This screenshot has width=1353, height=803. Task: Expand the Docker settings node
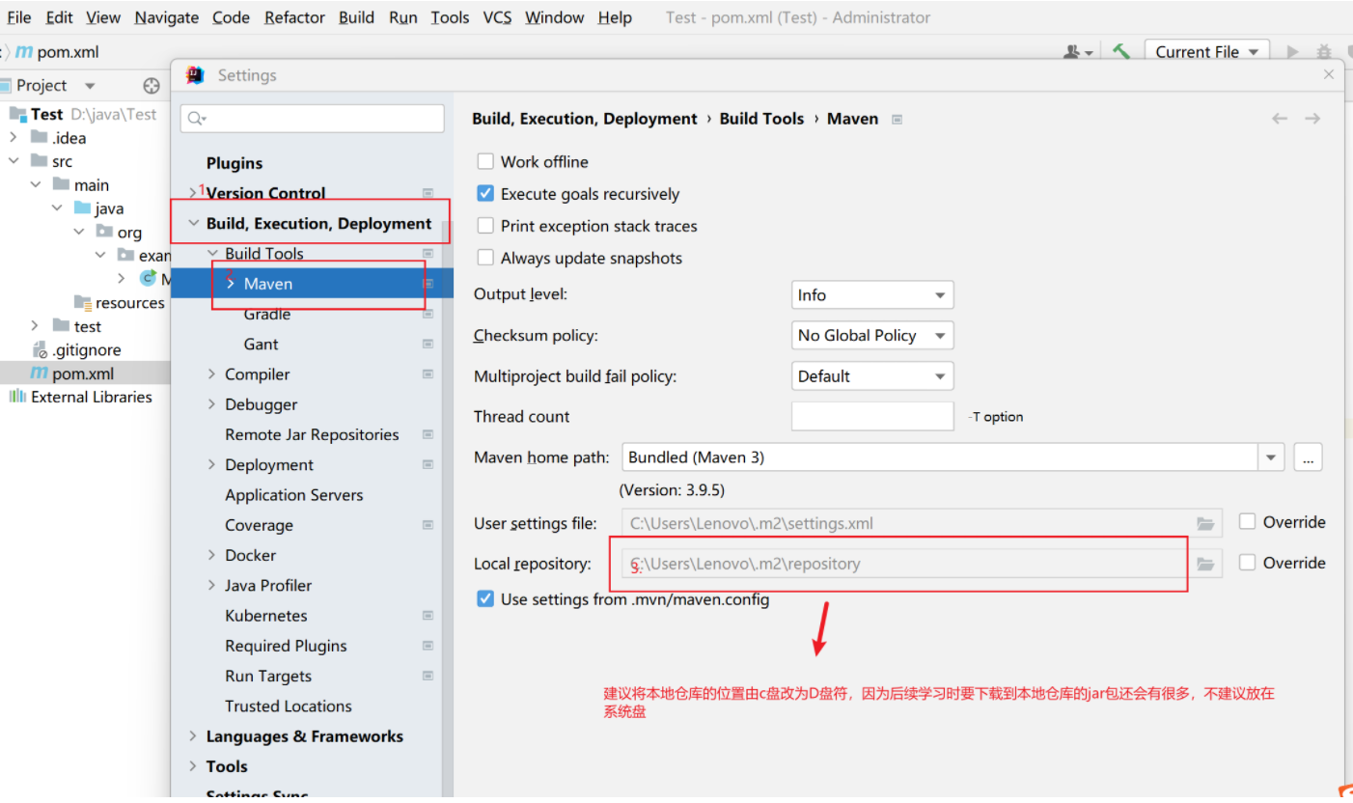click(212, 555)
